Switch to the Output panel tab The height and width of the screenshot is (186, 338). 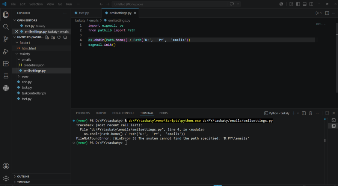[x=101, y=113]
